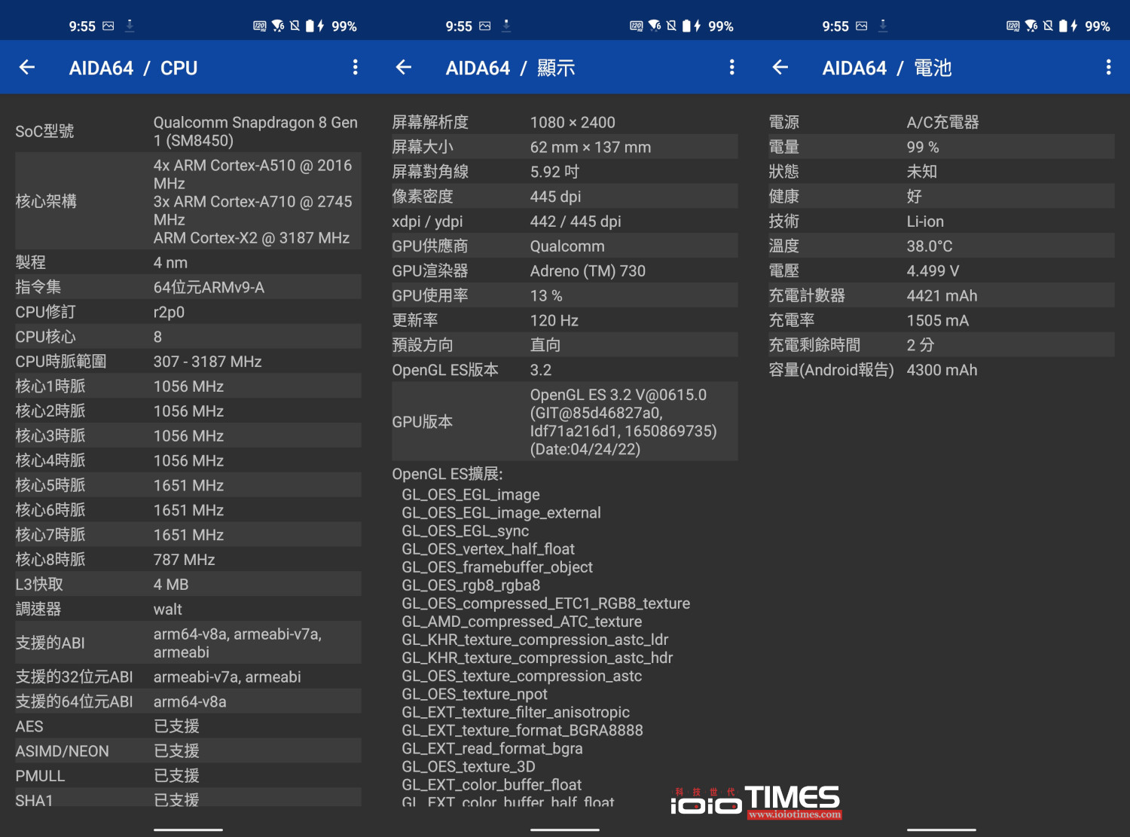Viewport: 1130px width, 837px height.
Task: Go back from the AIDA64 CPU screen
Action: (27, 68)
